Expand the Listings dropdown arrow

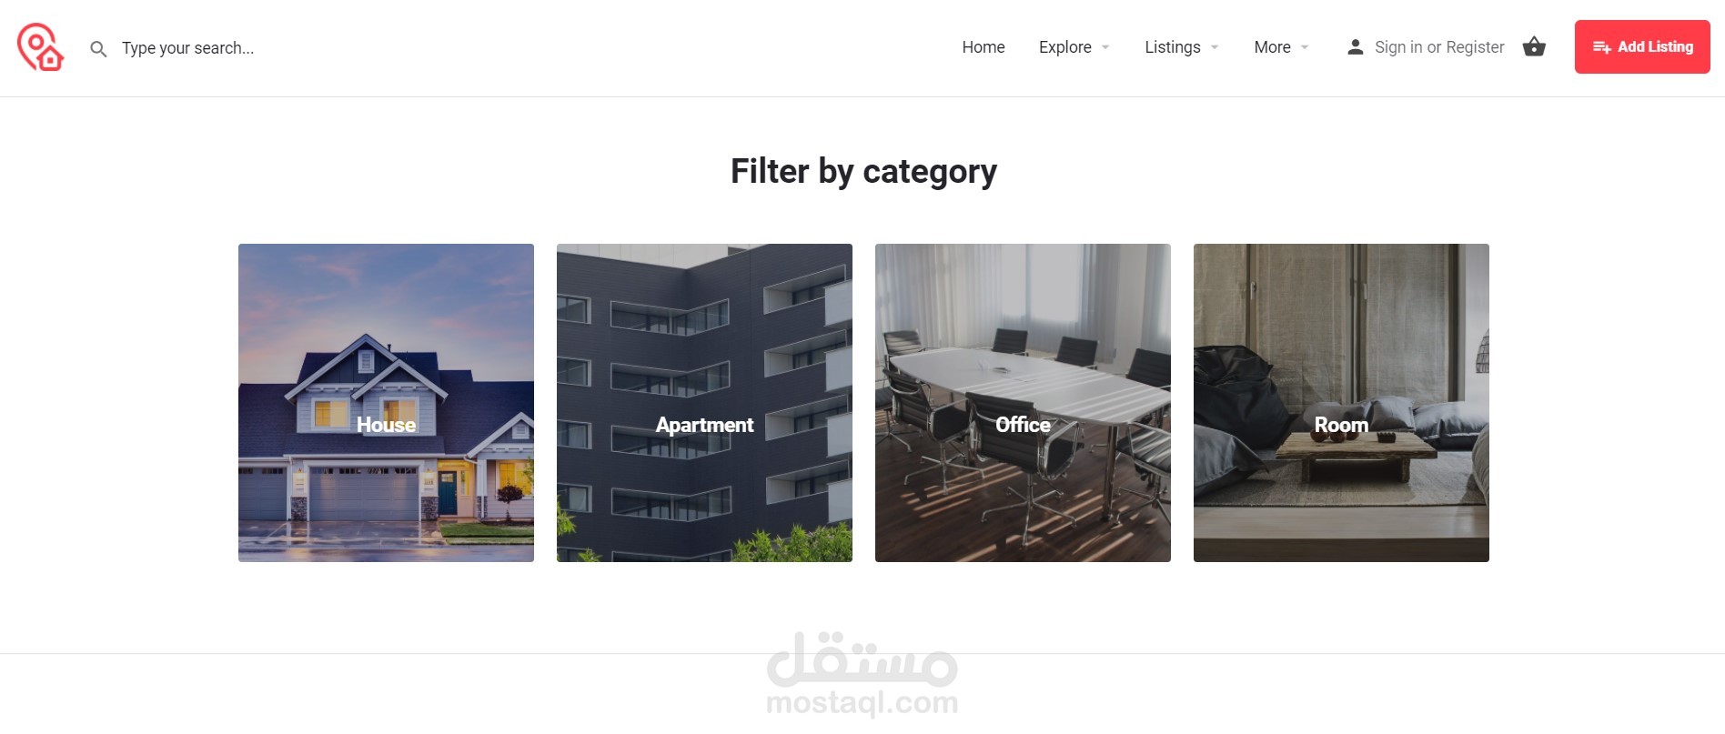pyautogui.click(x=1215, y=47)
